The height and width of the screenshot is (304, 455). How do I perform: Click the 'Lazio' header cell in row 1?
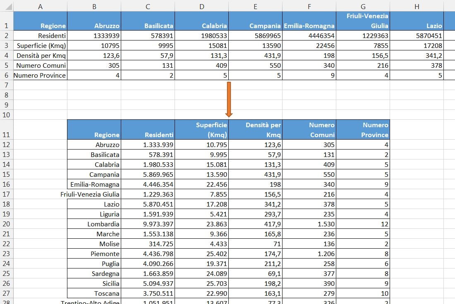417,21
